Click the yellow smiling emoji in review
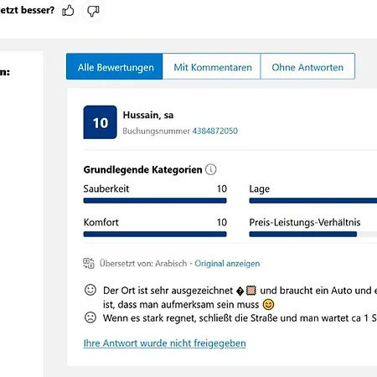The width and height of the screenshot is (377, 377). click(x=268, y=304)
